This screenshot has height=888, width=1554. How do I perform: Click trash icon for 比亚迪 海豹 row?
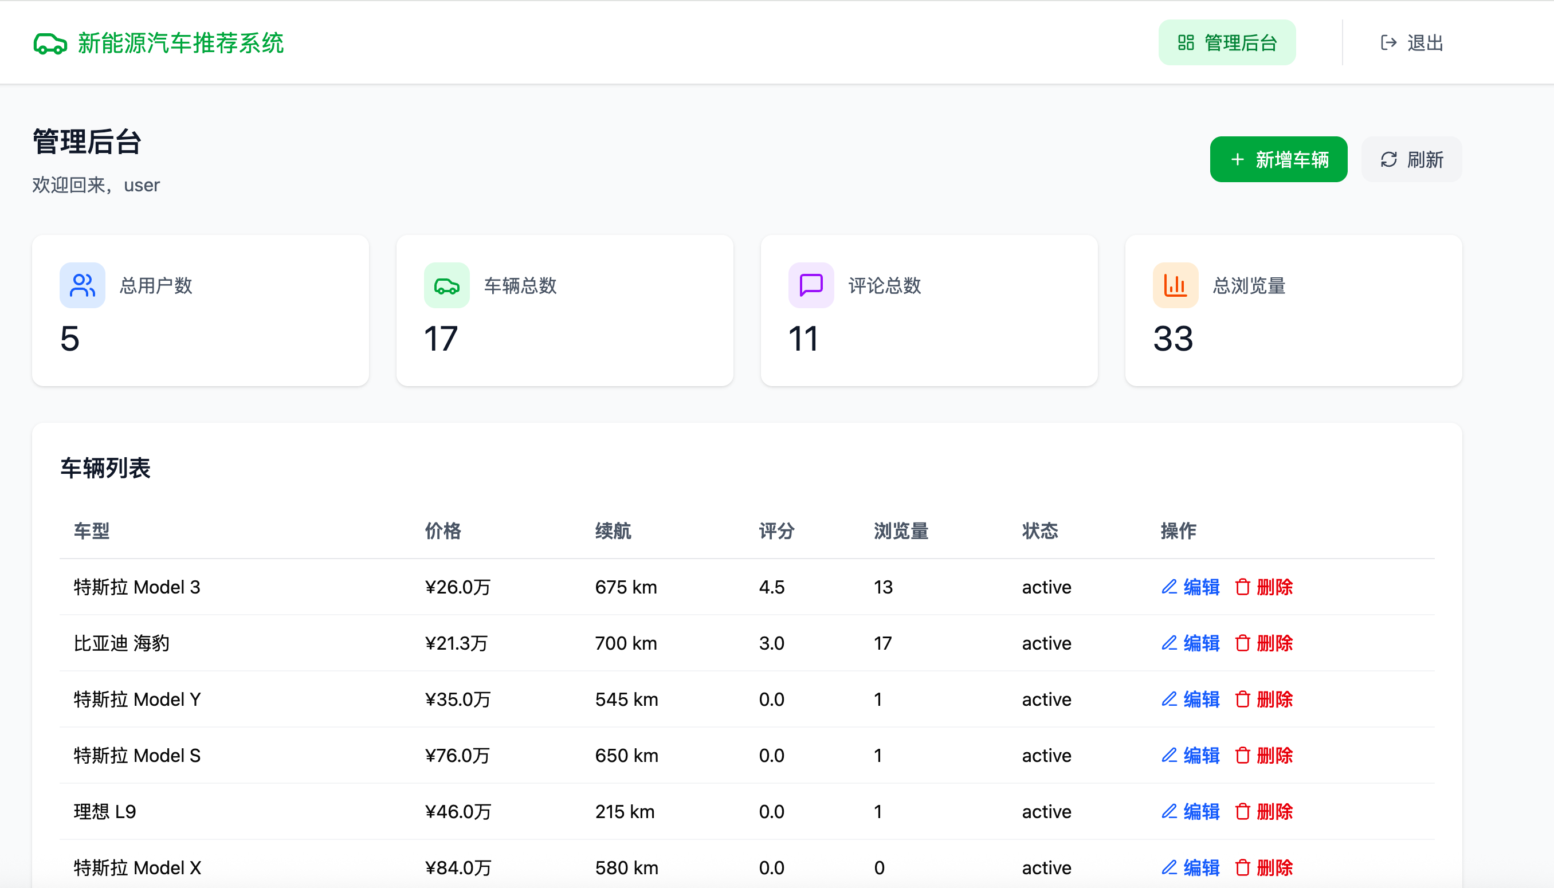[1242, 643]
